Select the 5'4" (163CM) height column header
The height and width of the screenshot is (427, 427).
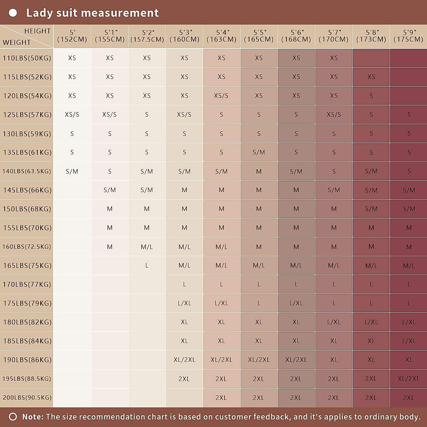pyautogui.click(x=221, y=36)
